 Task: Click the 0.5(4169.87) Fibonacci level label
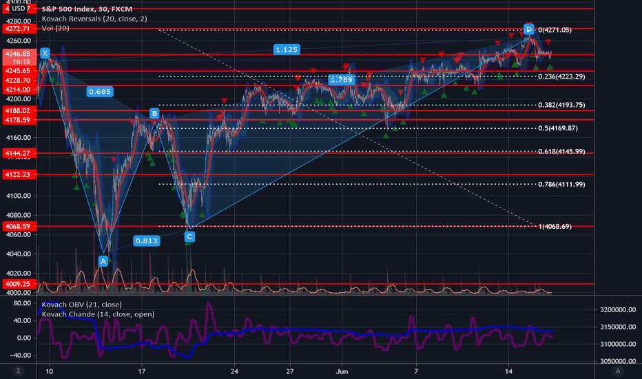(x=558, y=128)
